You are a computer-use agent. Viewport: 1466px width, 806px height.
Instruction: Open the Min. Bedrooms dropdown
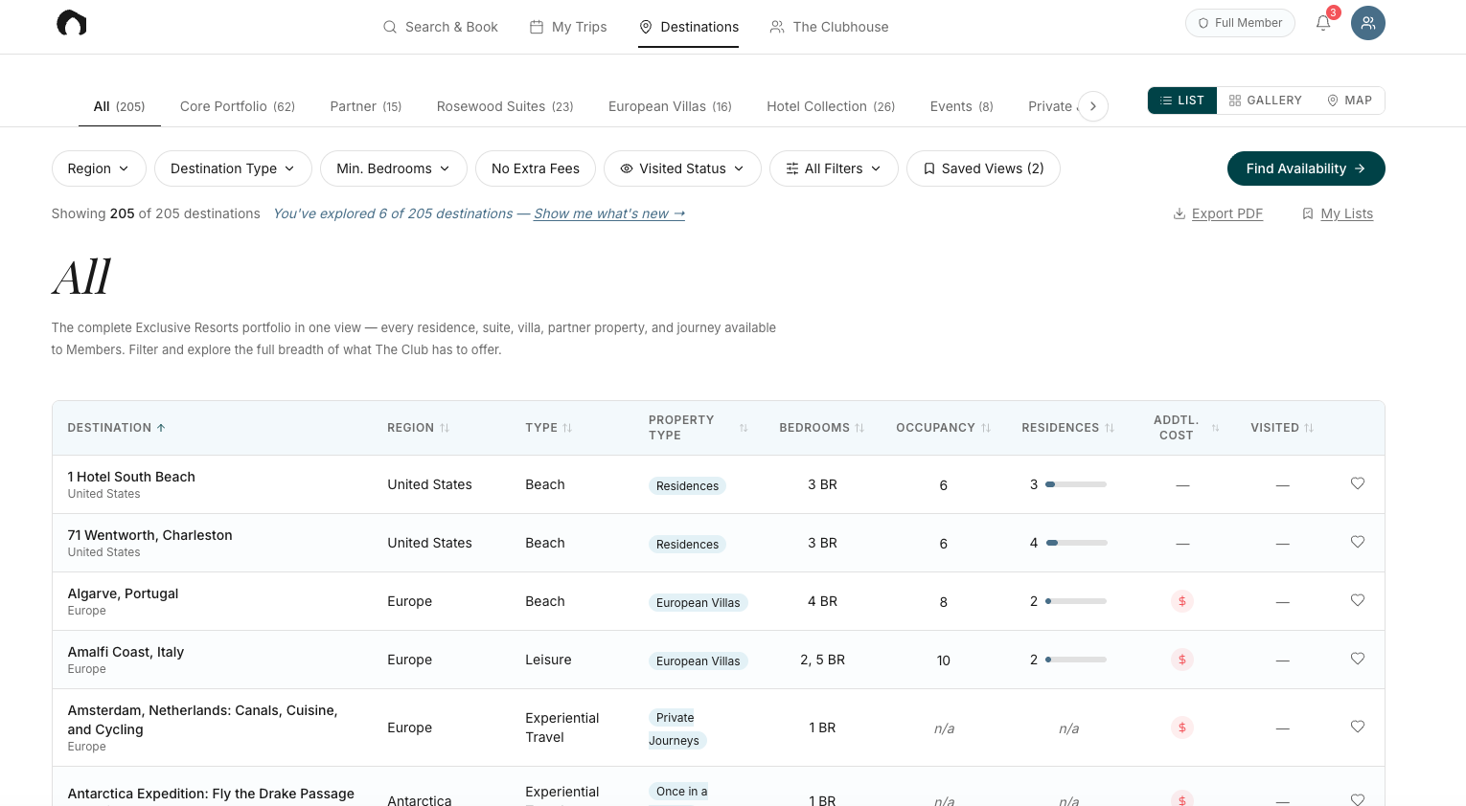pyautogui.click(x=394, y=168)
